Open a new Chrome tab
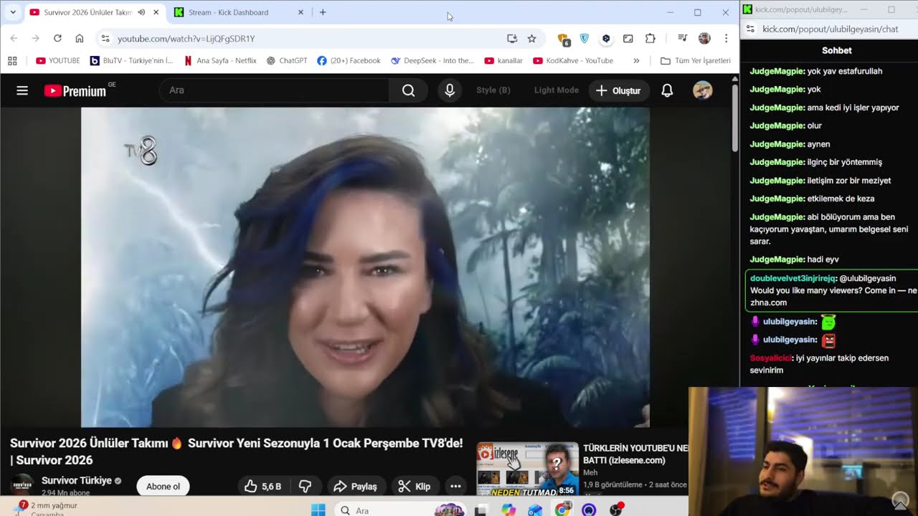This screenshot has height=516, width=918. tap(323, 12)
